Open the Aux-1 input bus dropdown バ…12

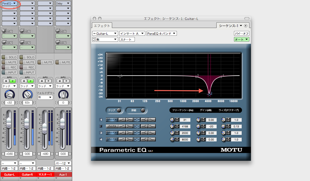coord(63,163)
